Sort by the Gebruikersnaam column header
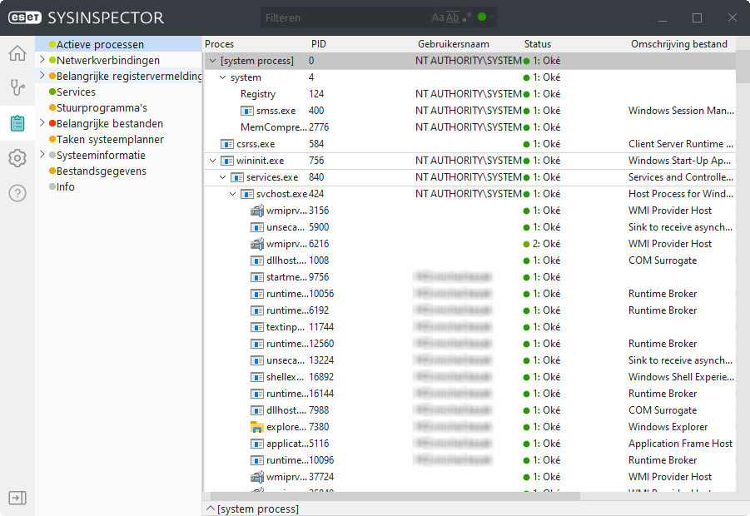This screenshot has width=750, height=516. click(454, 44)
